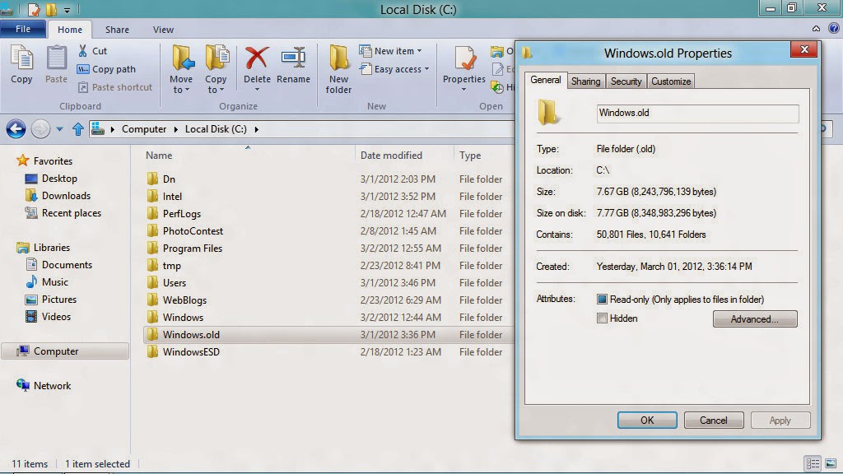Click the Cut scissors icon in ribbon
Screen dimensions: 843x474
tap(83, 51)
